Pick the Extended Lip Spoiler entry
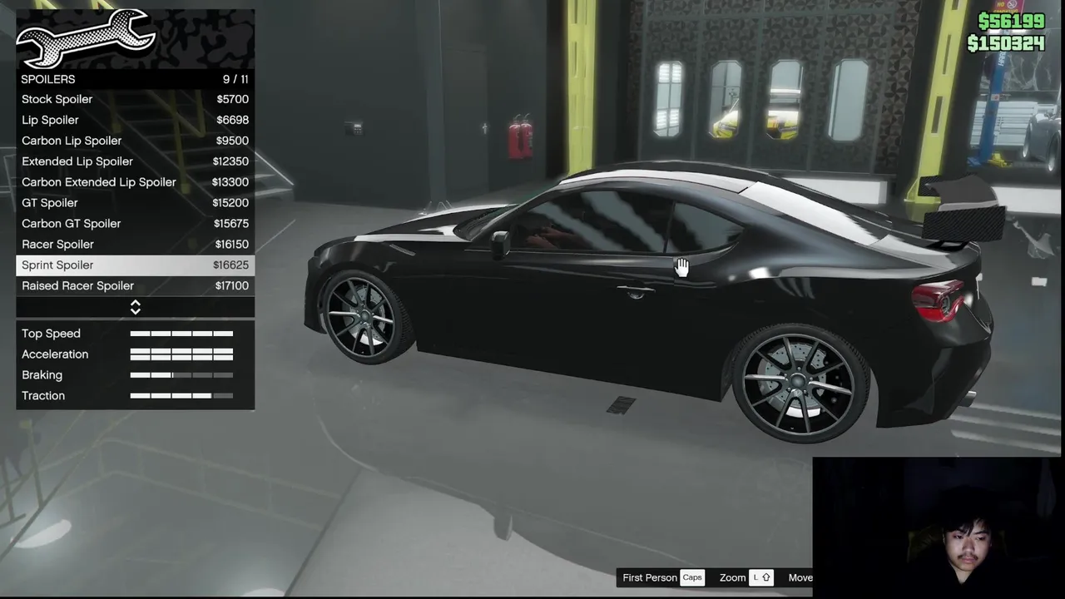 pyautogui.click(x=136, y=161)
